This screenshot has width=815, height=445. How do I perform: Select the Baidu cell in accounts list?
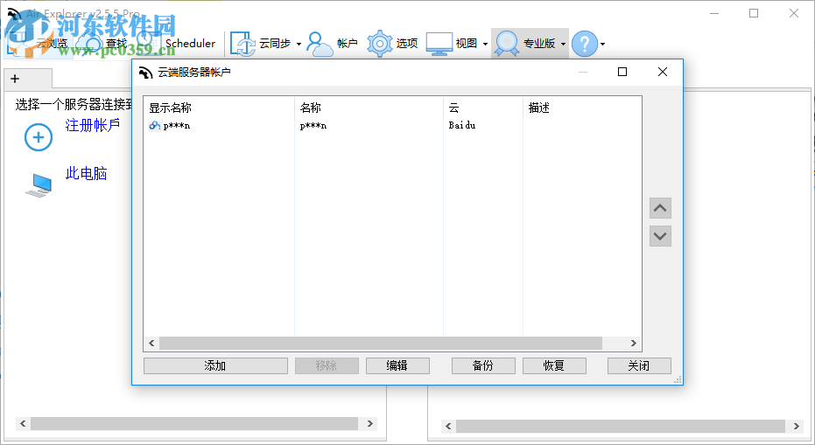click(462, 125)
